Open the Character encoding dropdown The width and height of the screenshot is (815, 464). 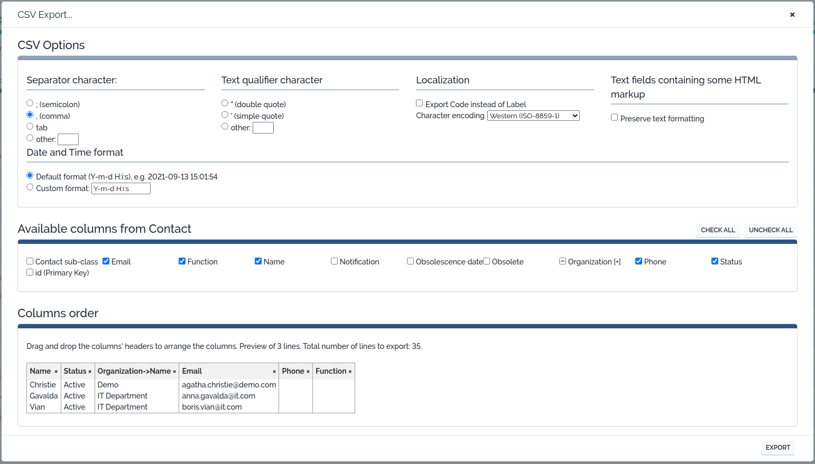533,115
